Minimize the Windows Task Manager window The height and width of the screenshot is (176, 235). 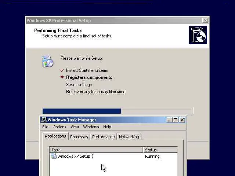click(169, 120)
